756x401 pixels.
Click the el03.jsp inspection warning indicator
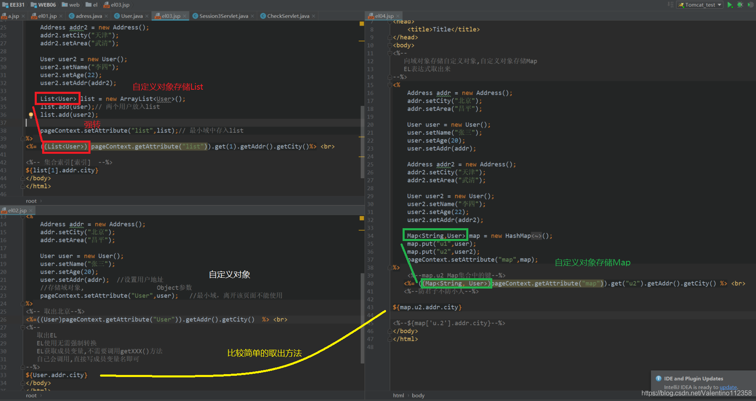(x=362, y=24)
